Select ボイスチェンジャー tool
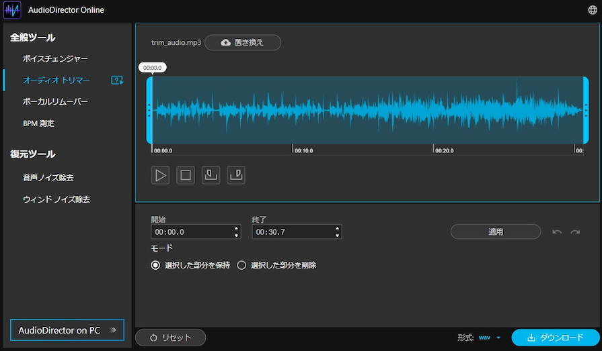The height and width of the screenshot is (351, 602). (x=55, y=58)
